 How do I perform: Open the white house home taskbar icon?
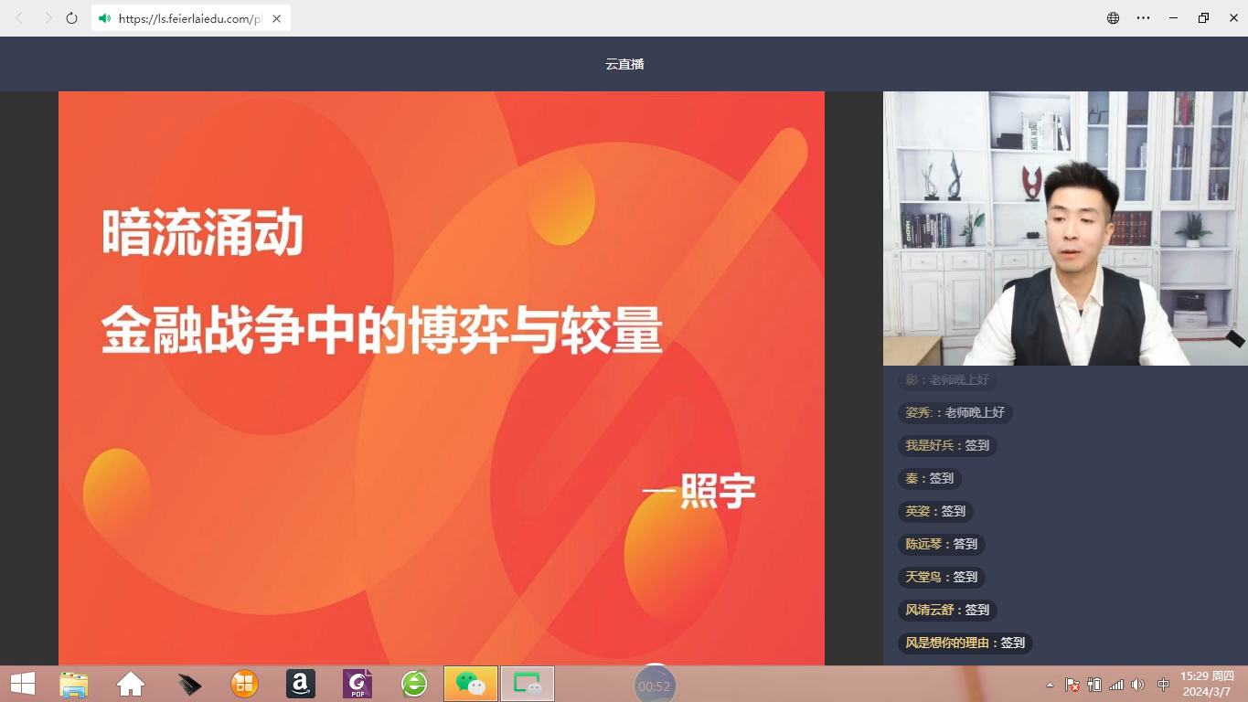click(131, 684)
